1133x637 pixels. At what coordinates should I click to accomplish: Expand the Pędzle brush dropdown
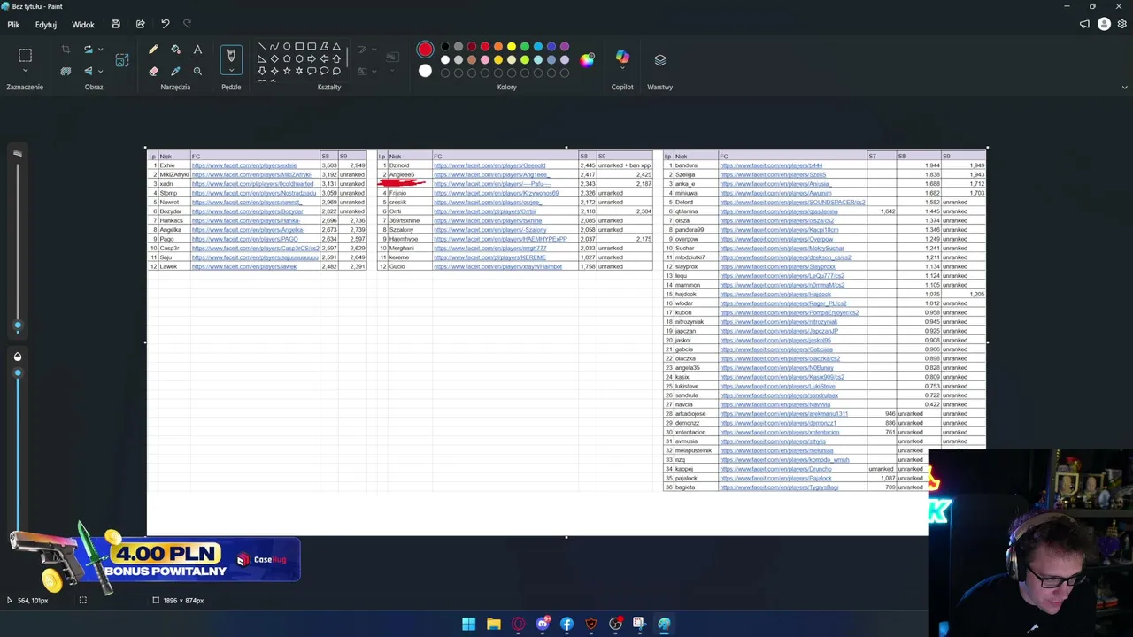coord(231,71)
